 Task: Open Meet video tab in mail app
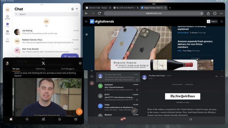coord(191,119)
